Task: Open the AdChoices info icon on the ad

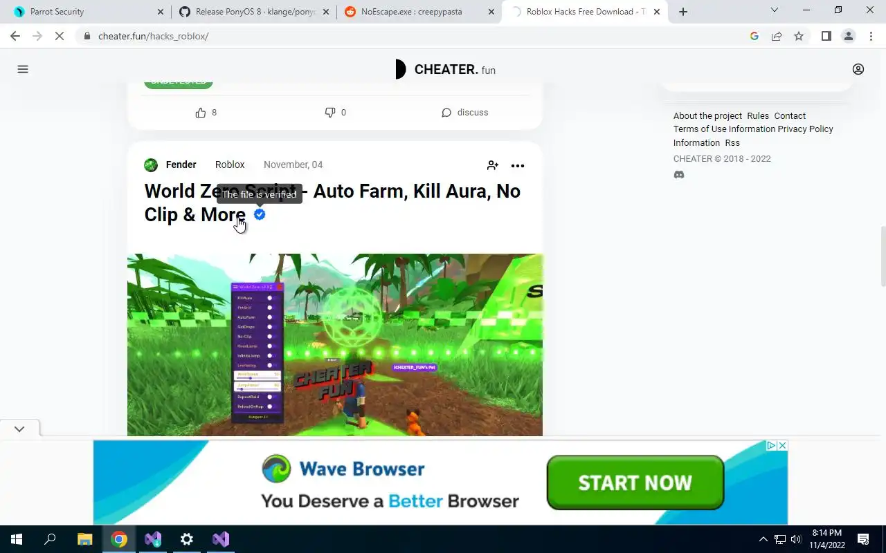Action: point(771,446)
